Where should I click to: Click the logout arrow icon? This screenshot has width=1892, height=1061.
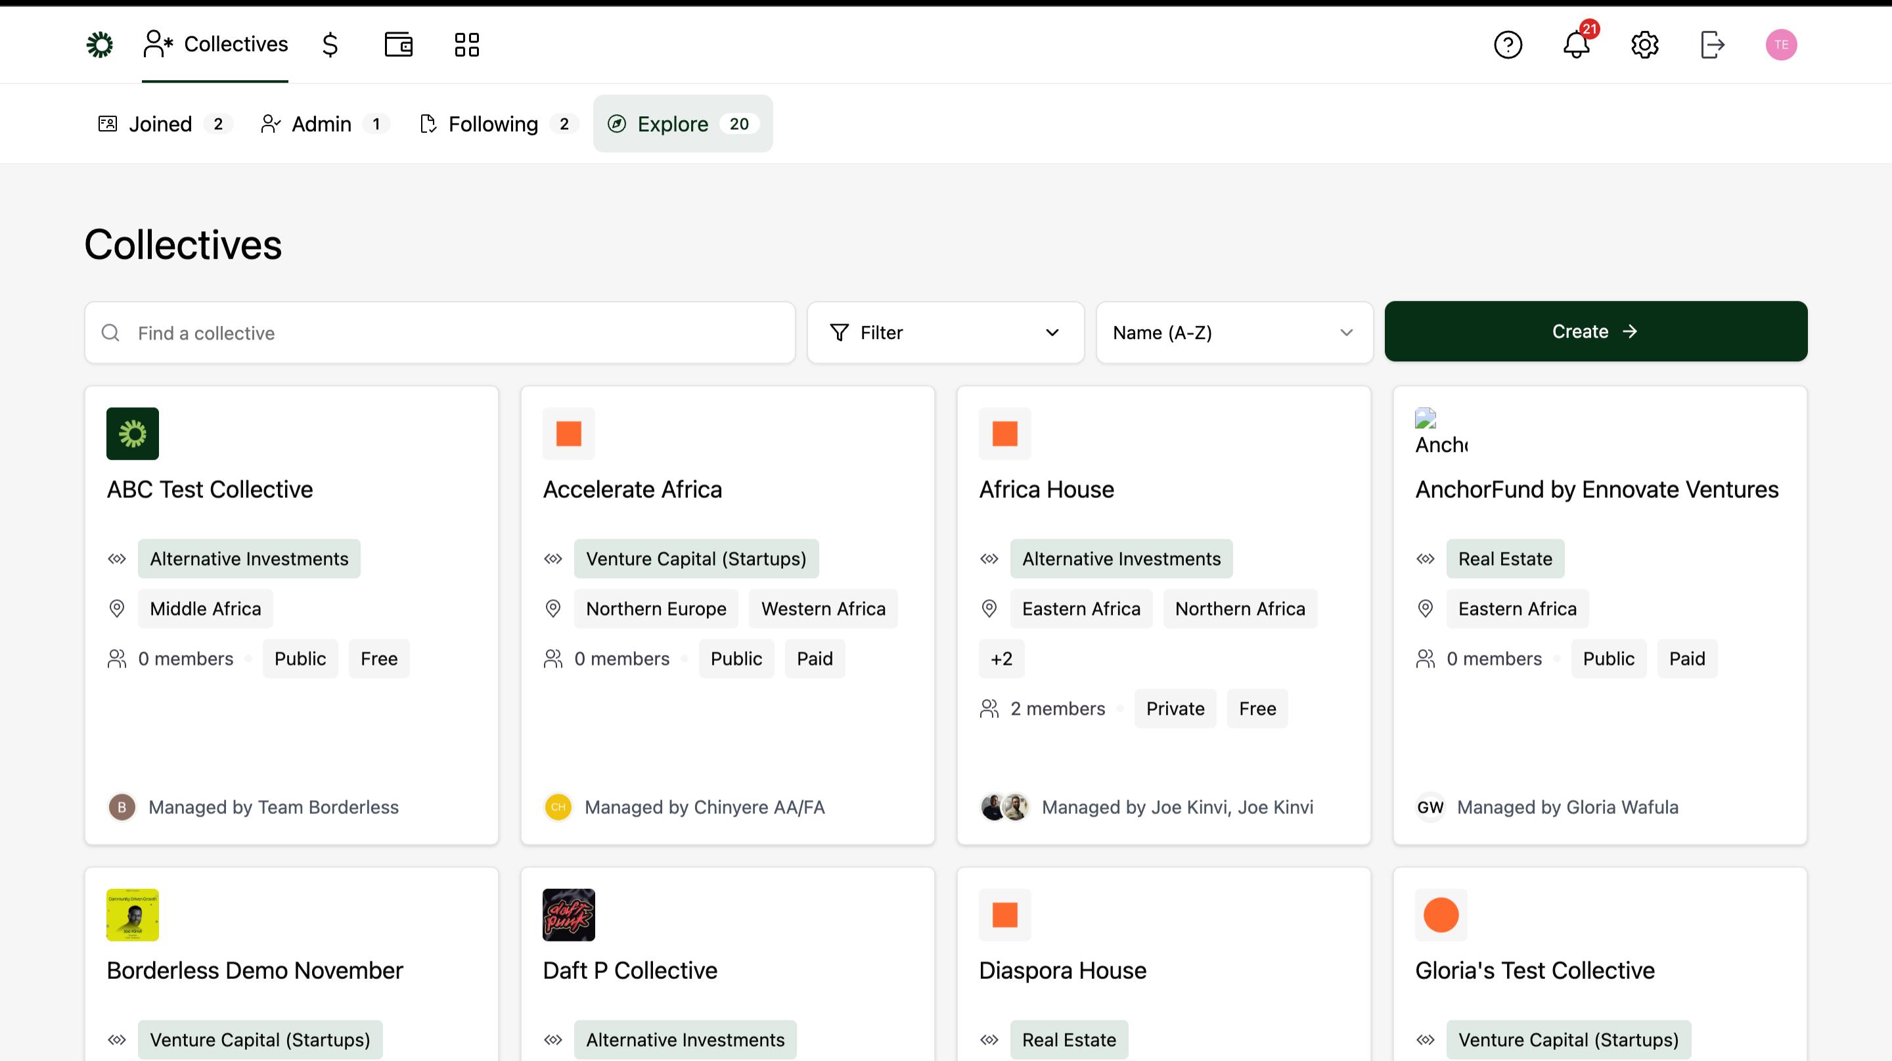pos(1712,45)
